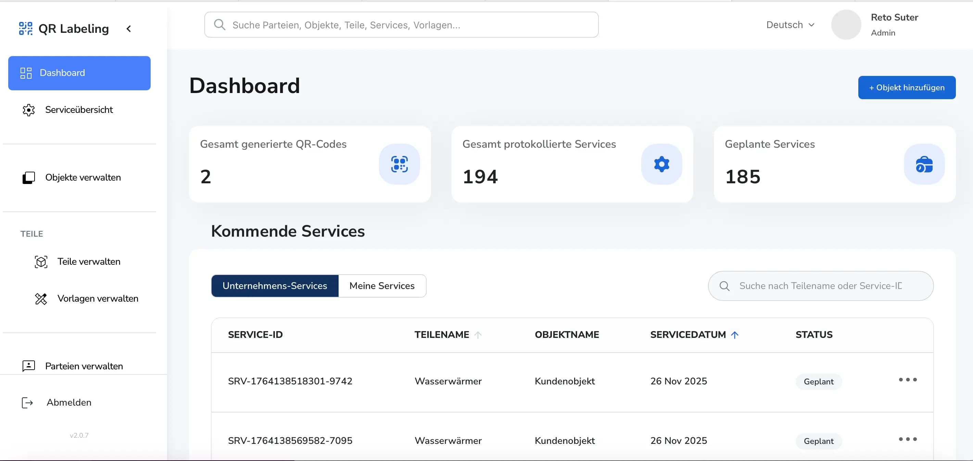Viewport: 973px width, 461px height.
Task: Open Serviceübersicht from the sidebar
Action: click(79, 110)
